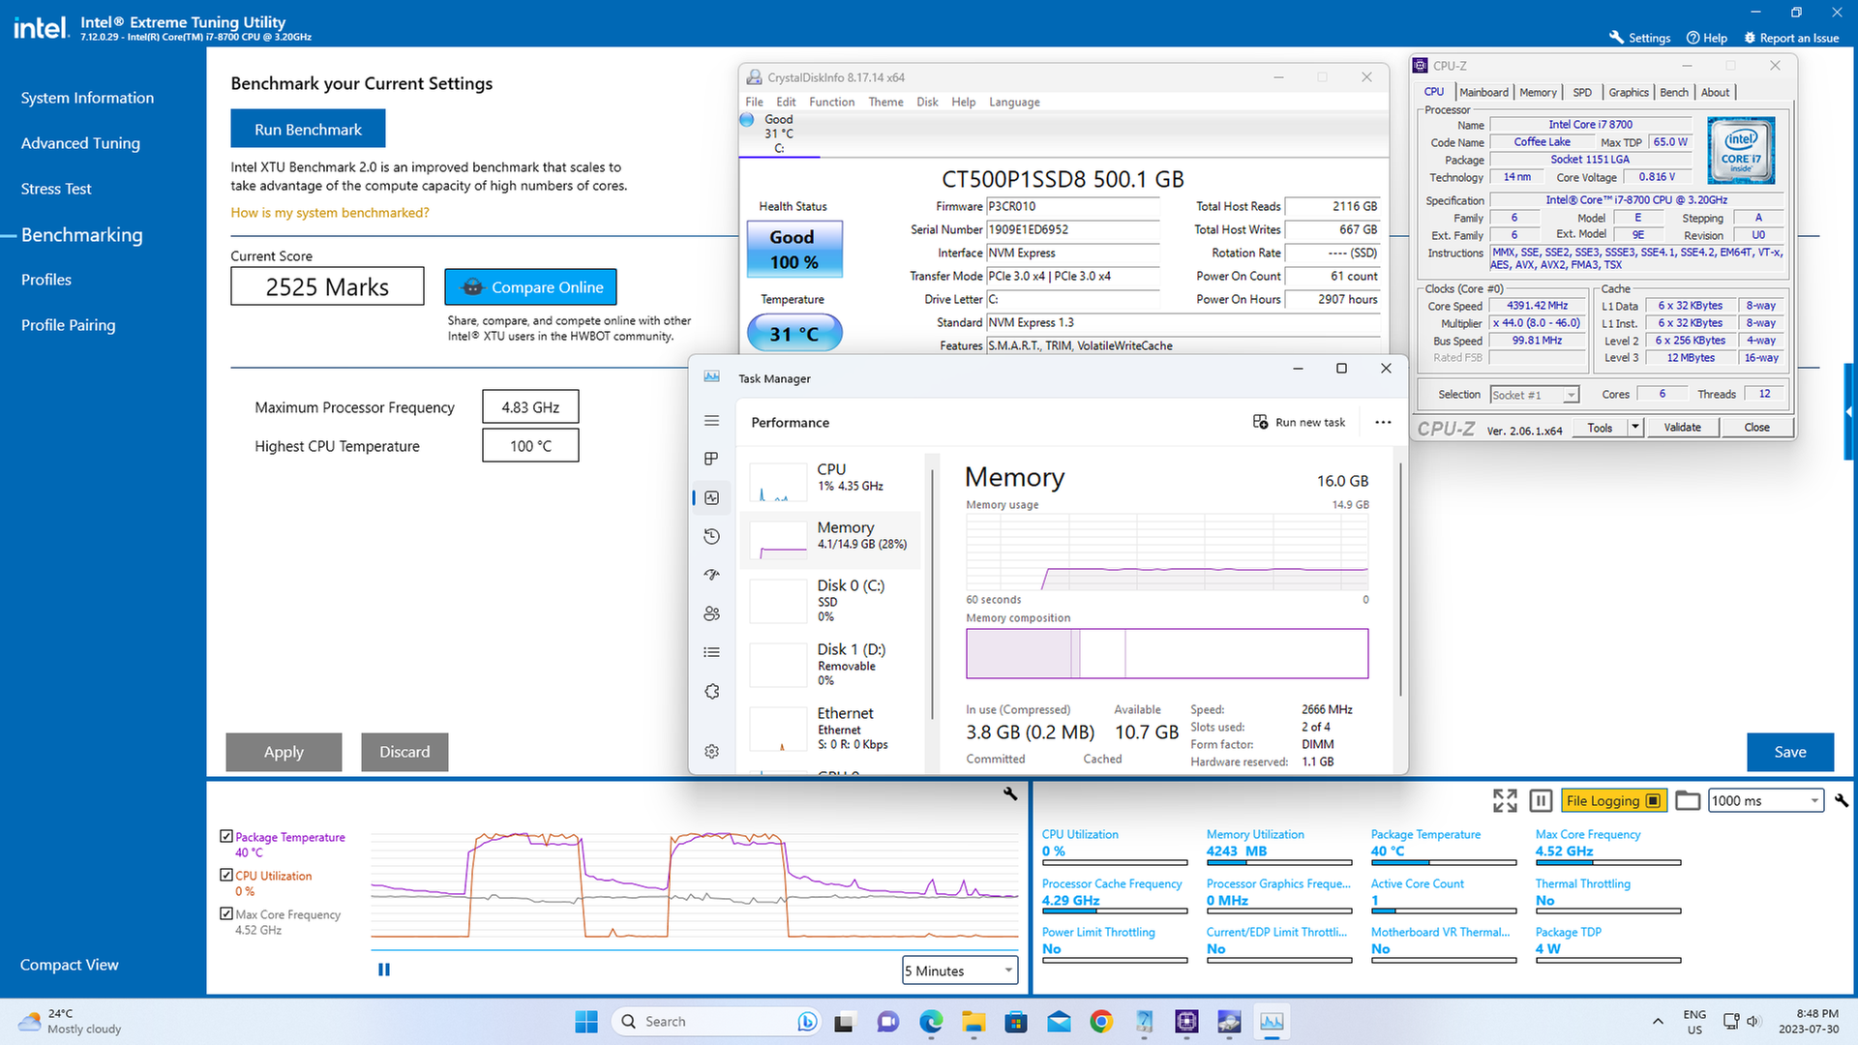Pause XTU monitoring with the boxed pause icon
Screen dimensions: 1858x1045
pos(1542,800)
